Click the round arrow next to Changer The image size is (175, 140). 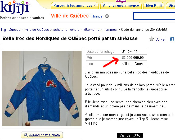click(x=107, y=16)
